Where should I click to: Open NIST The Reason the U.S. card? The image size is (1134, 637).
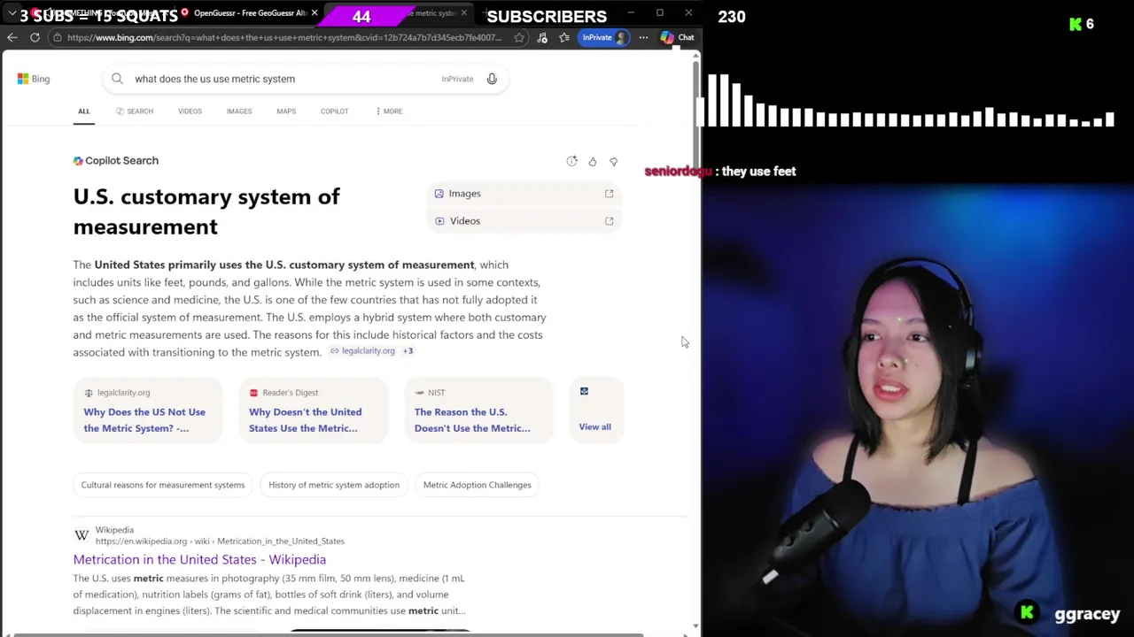click(478, 410)
